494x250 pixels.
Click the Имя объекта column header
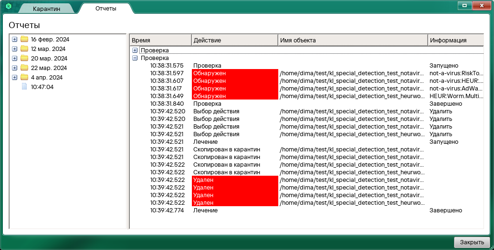tap(352, 40)
